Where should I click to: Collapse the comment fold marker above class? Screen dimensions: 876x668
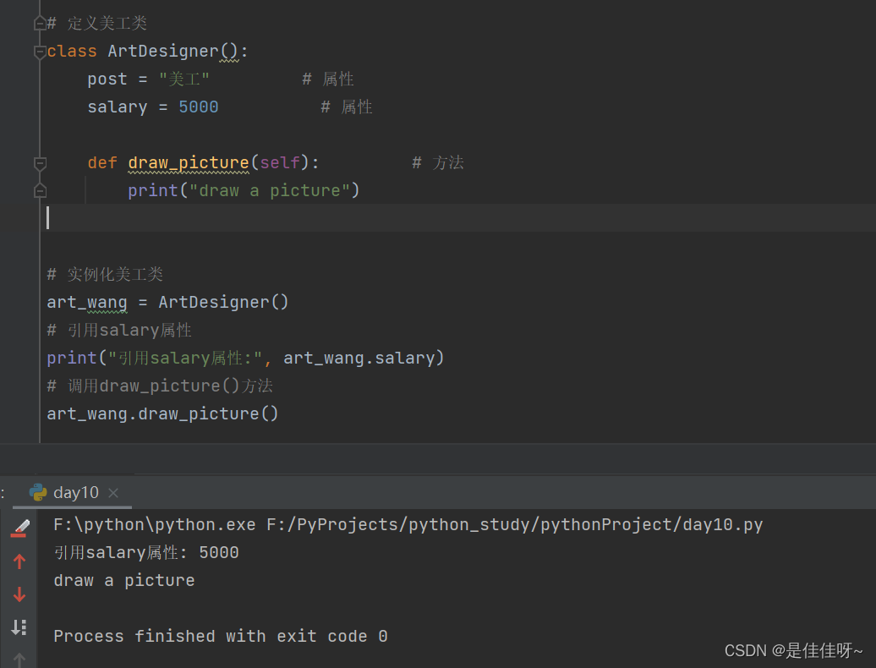click(40, 24)
